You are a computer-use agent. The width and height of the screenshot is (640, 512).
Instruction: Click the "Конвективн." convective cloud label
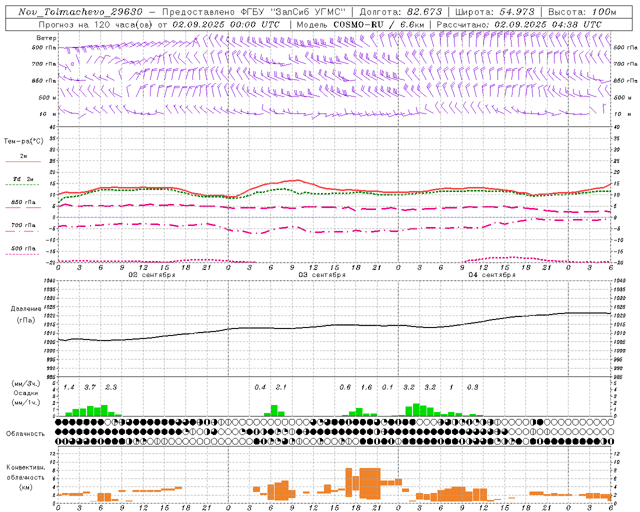click(25, 467)
